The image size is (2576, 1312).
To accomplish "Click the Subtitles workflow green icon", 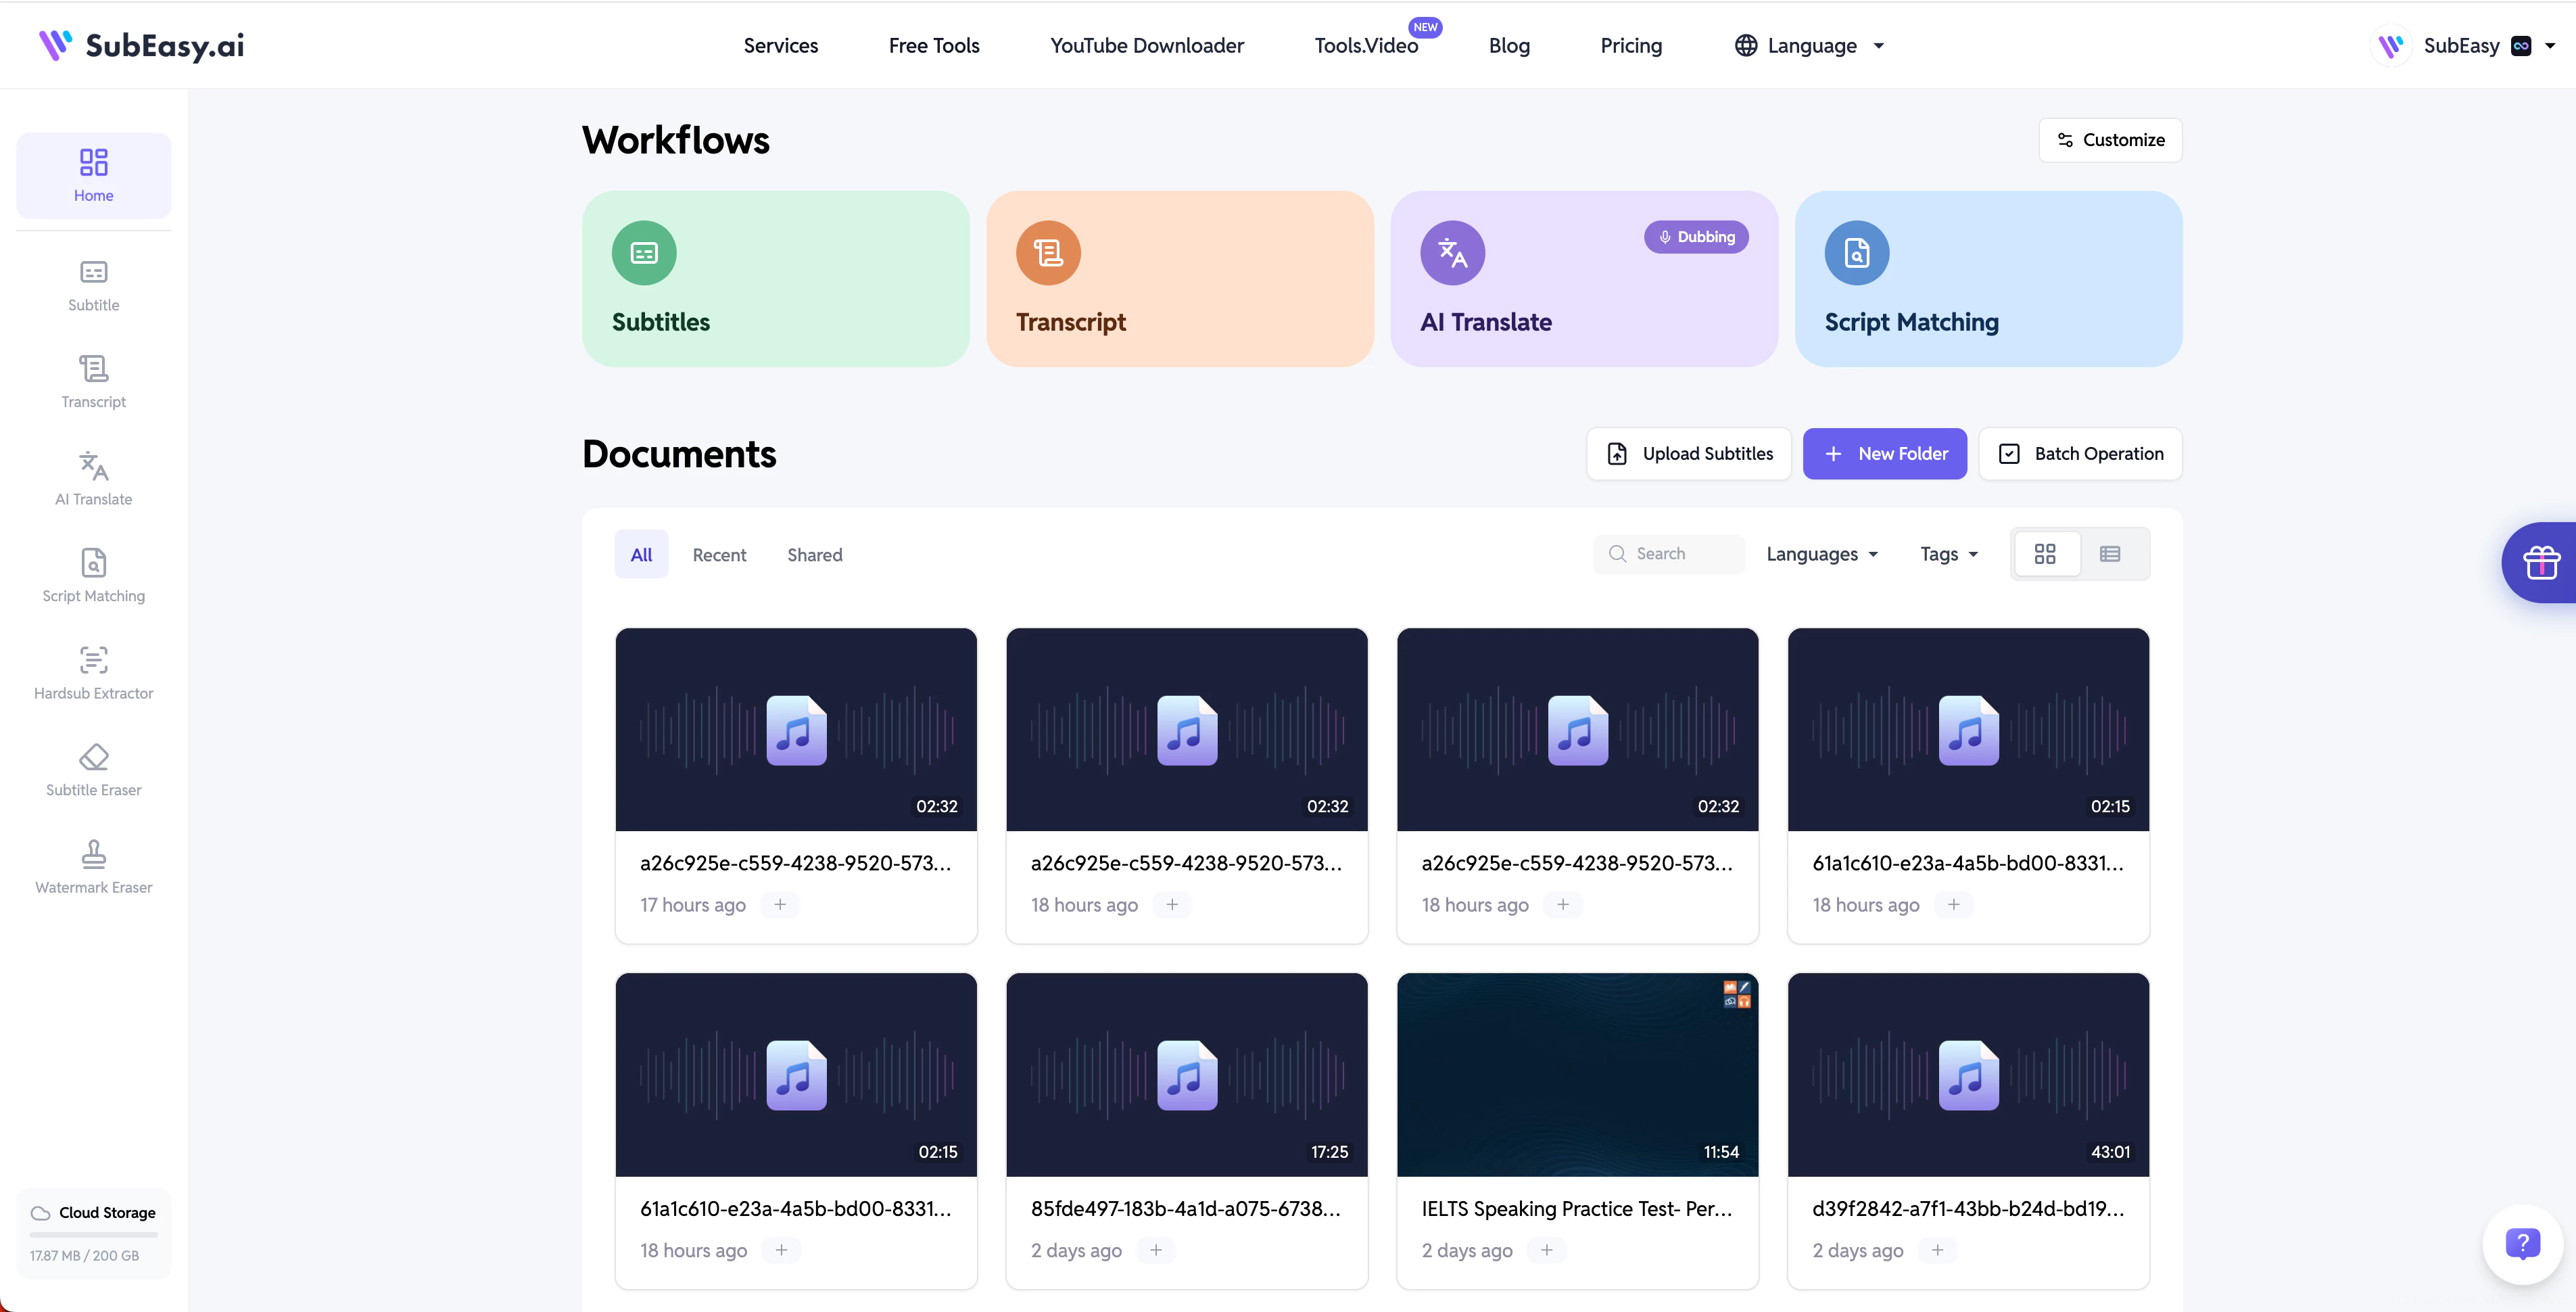I will [x=644, y=253].
